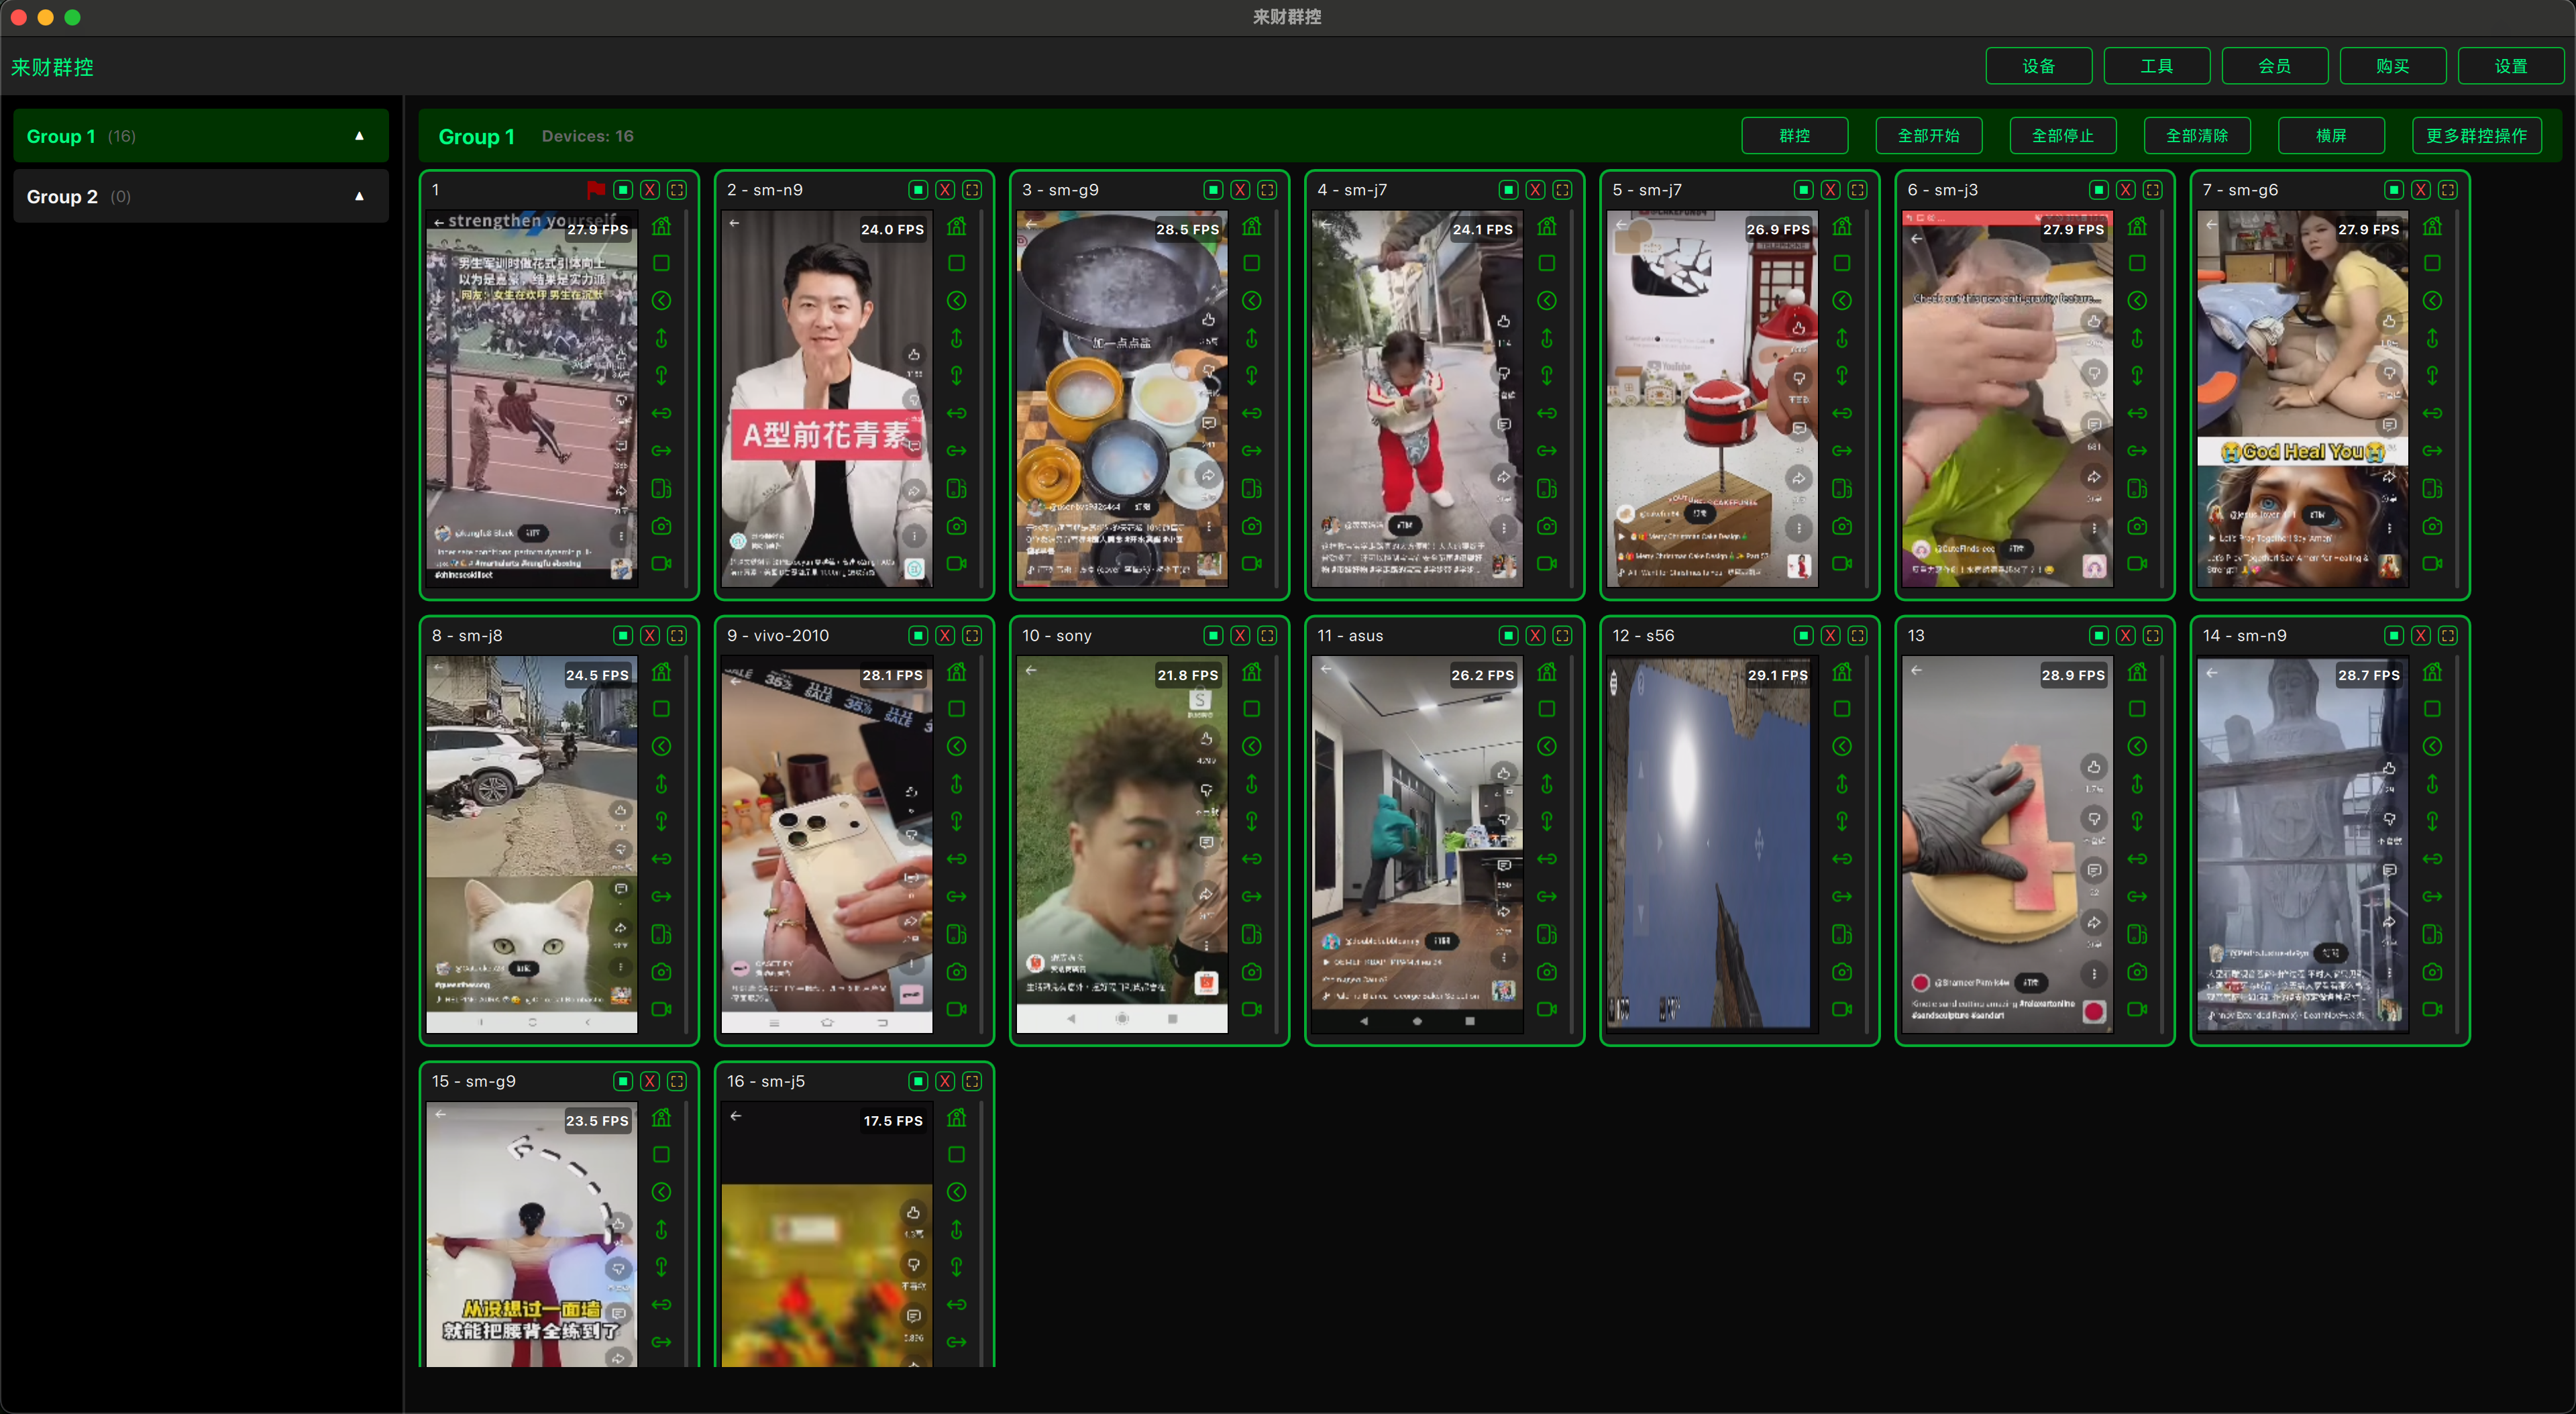The width and height of the screenshot is (2576, 1414).
Task: Click red X icon on device 5 - sm-j7
Action: 1830,190
